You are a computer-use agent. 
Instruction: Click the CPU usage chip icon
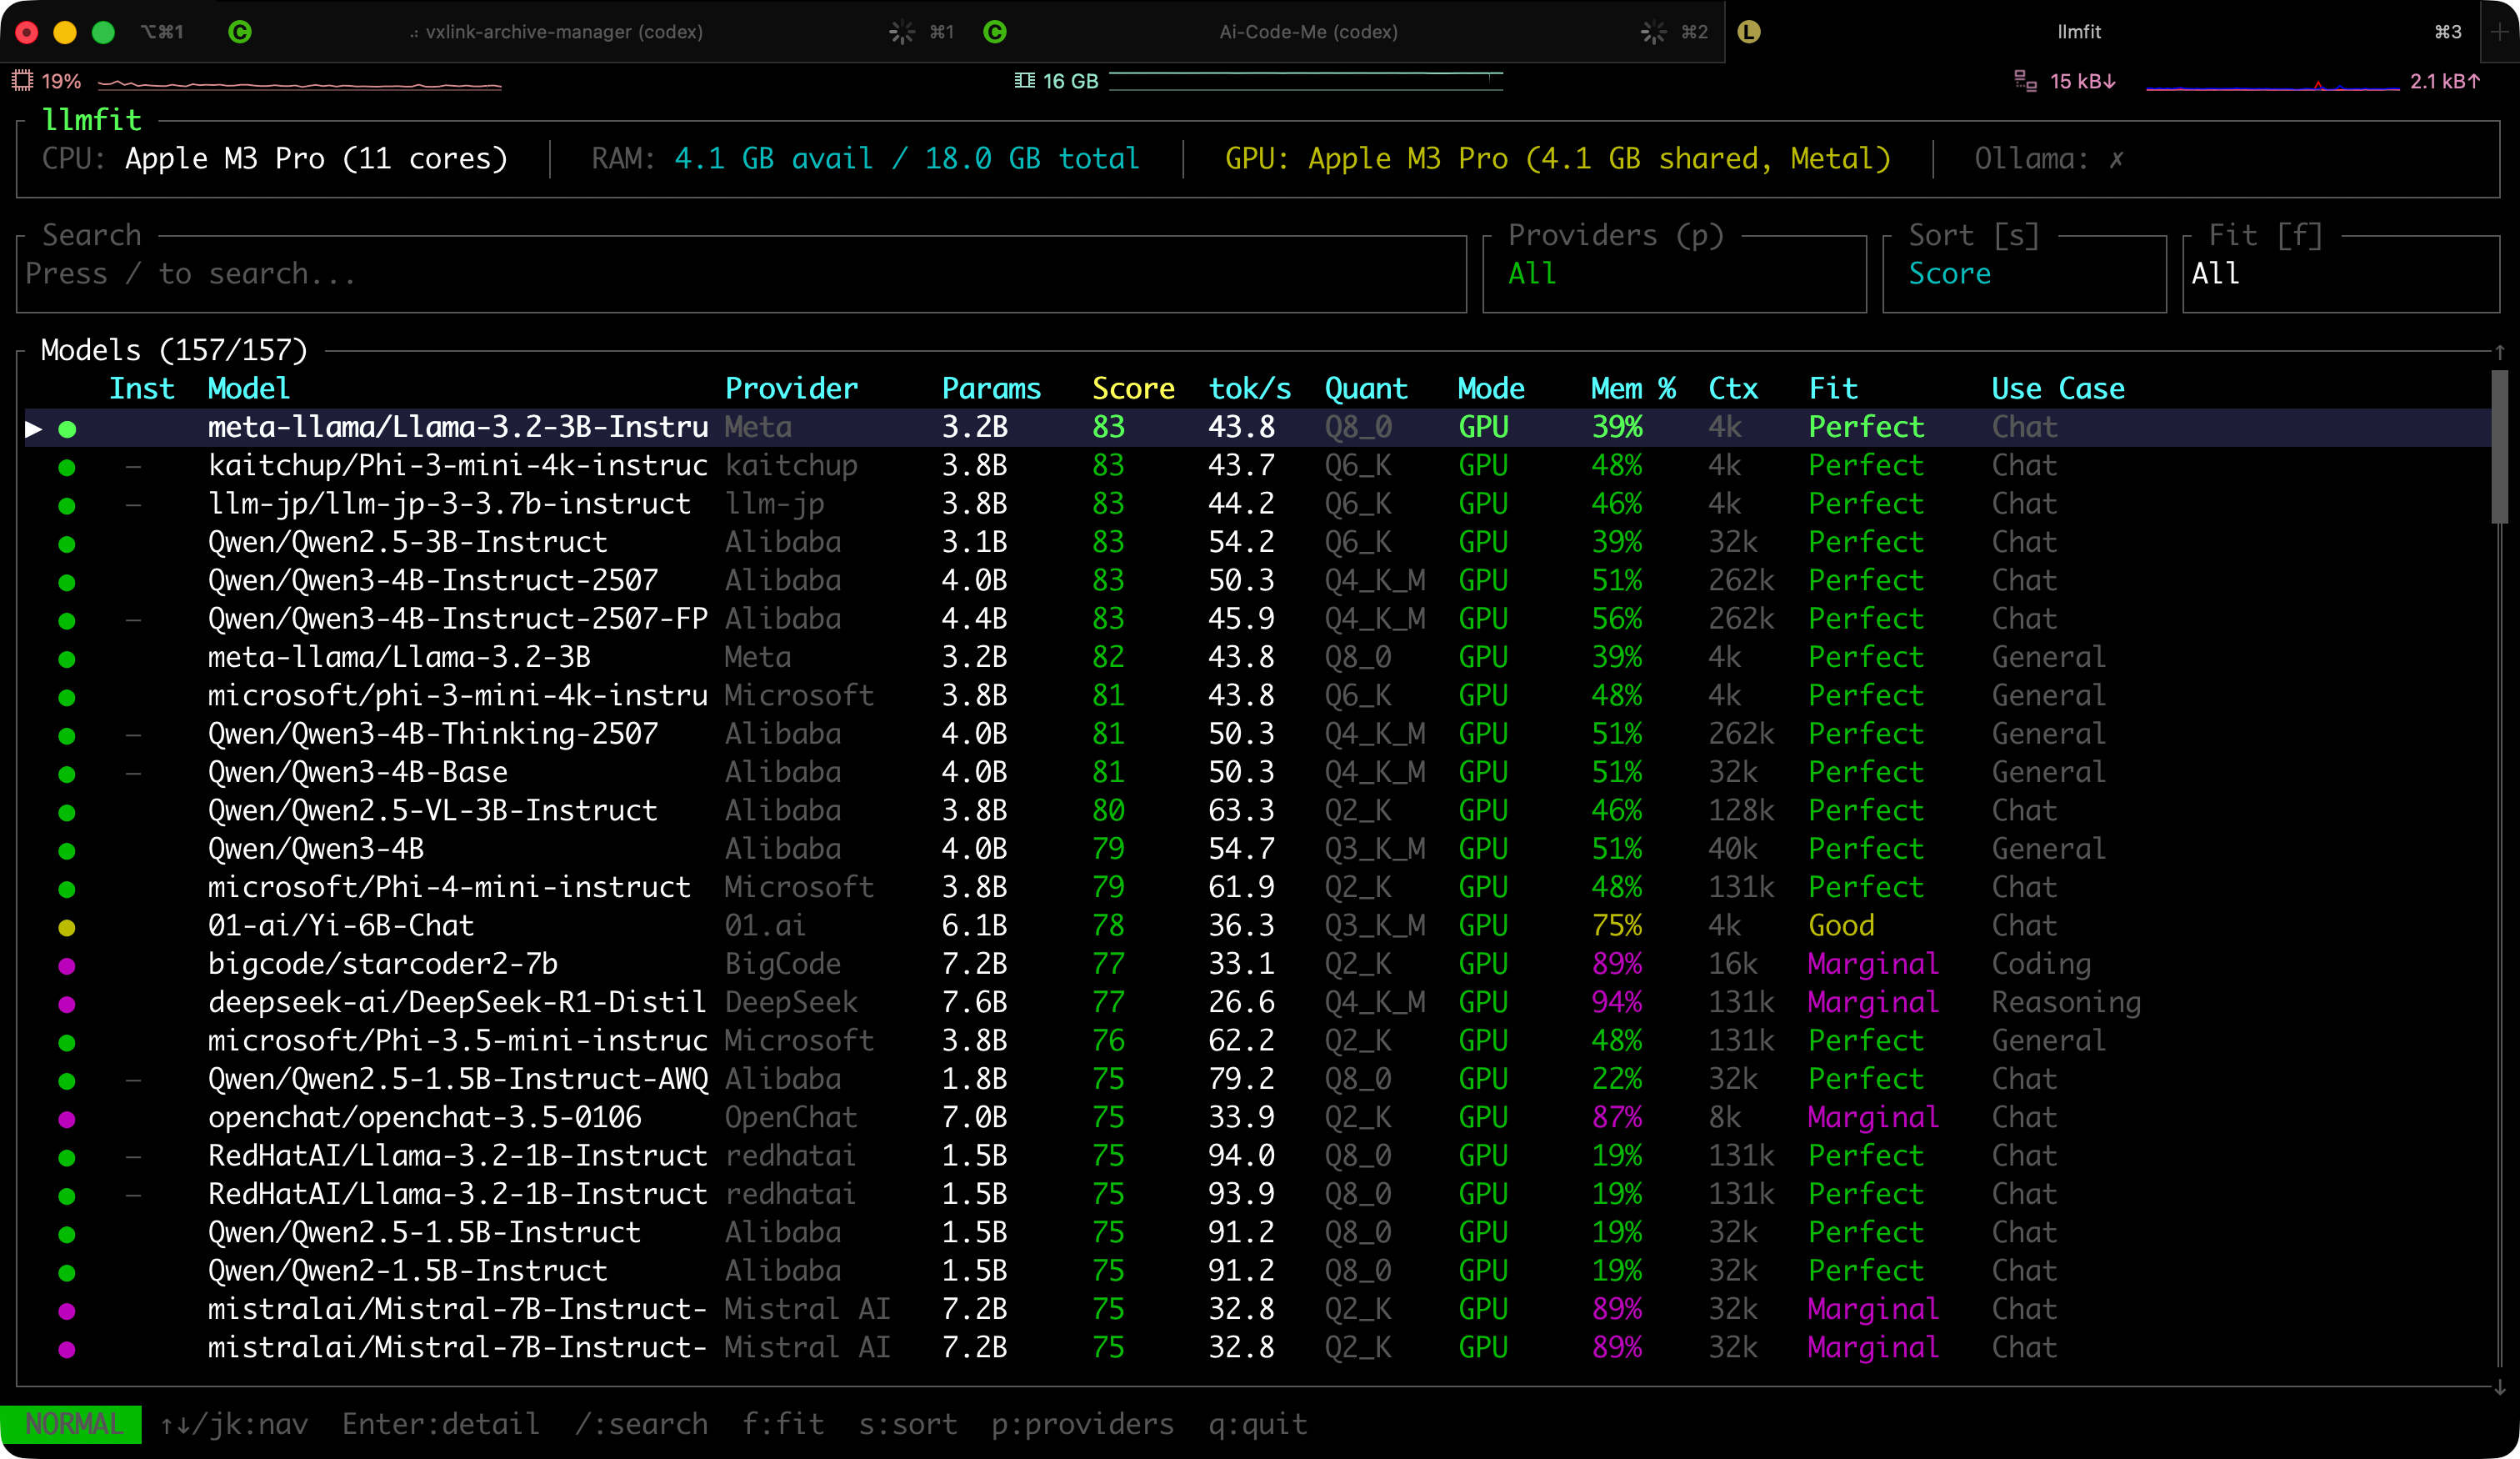pyautogui.click(x=22, y=81)
